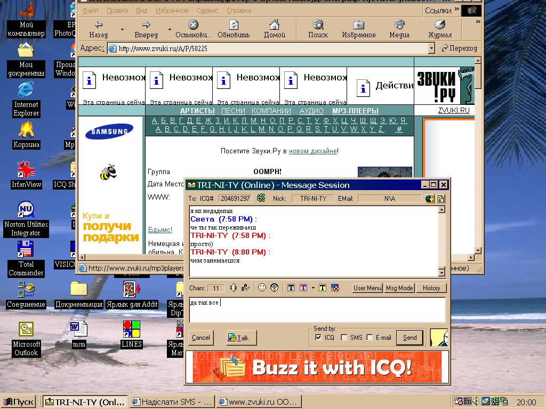
Task: Expand the Forward button history dropdown
Action: tap(170, 29)
